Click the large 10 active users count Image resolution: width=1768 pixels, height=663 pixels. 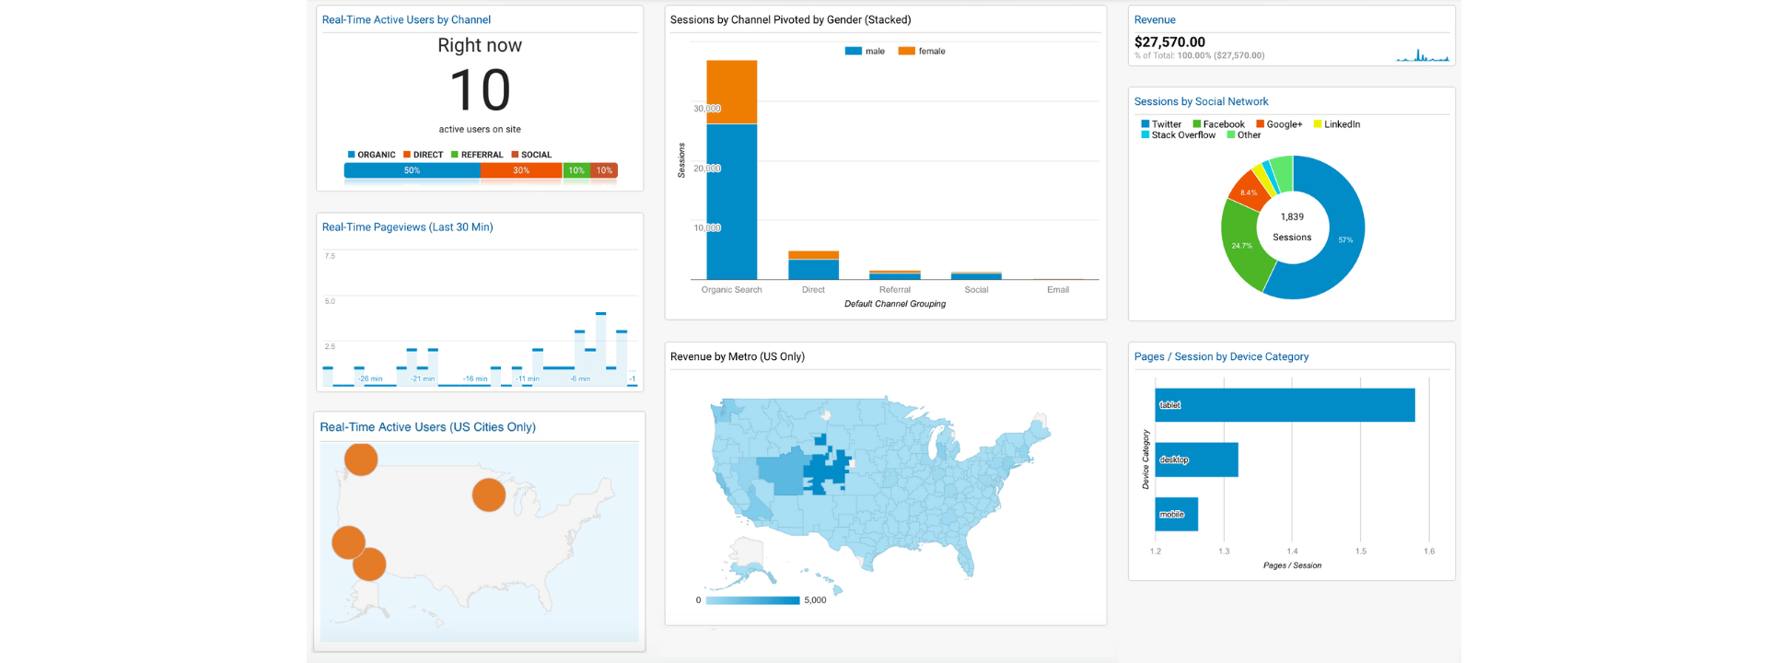coord(480,90)
